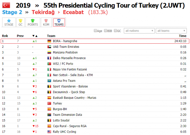The height and width of the screenshot is (135, 190).
Task: Open Neri Sottoli - Selle Italia - KTM link
Action: 73,75
